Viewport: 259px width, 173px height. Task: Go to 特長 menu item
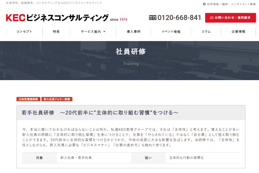coord(56,31)
